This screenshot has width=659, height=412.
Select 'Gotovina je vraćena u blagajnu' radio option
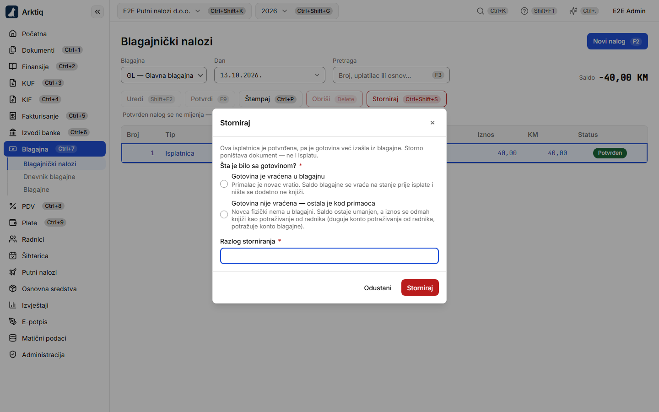(x=224, y=184)
